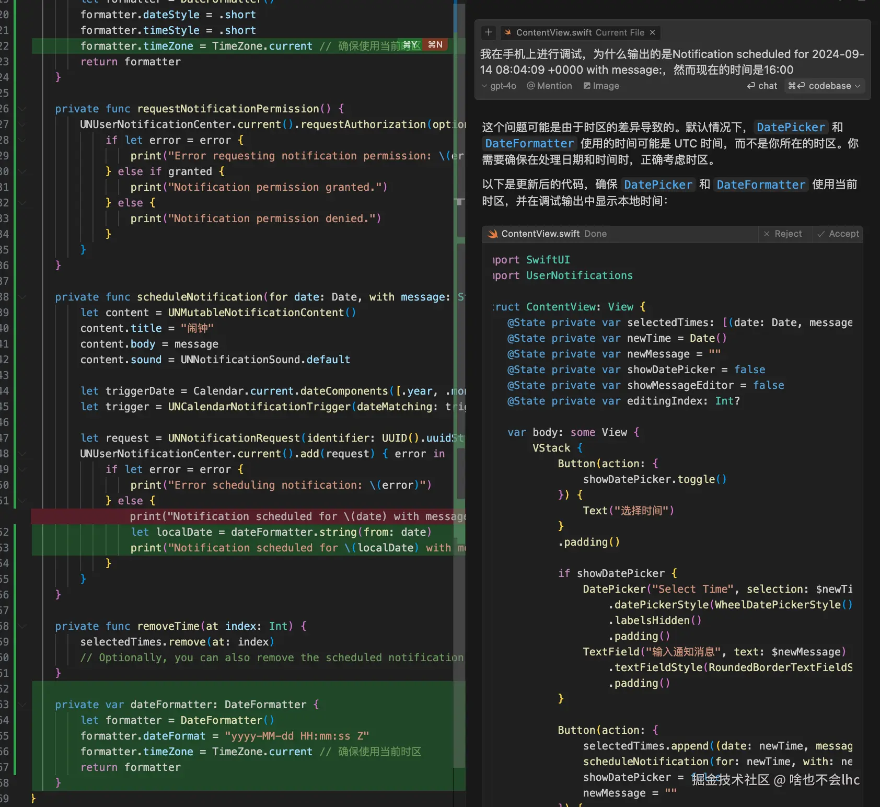Viewport: 880px width, 807px height.
Task: Click the Image attach button
Action: tap(601, 86)
